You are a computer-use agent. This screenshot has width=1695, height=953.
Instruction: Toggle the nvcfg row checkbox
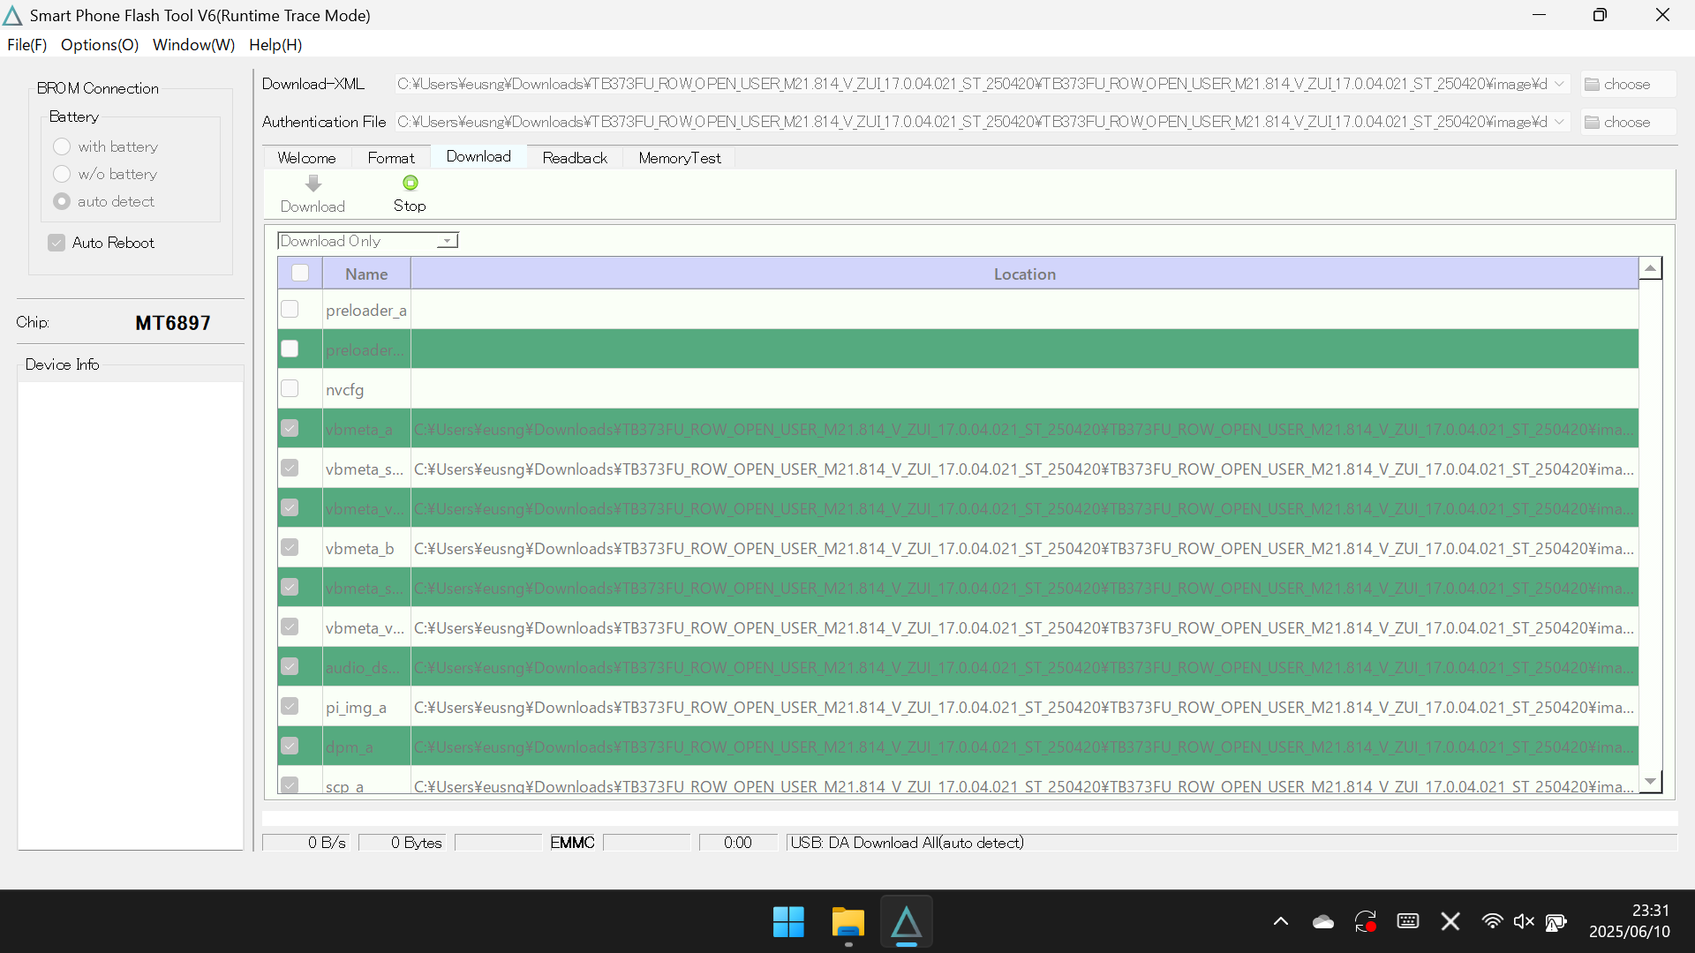click(x=290, y=389)
